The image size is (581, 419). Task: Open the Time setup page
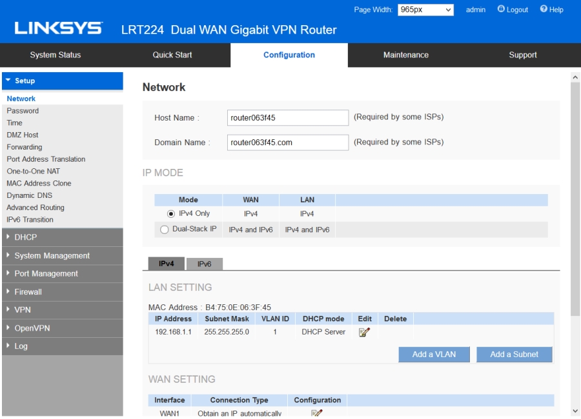(14, 123)
